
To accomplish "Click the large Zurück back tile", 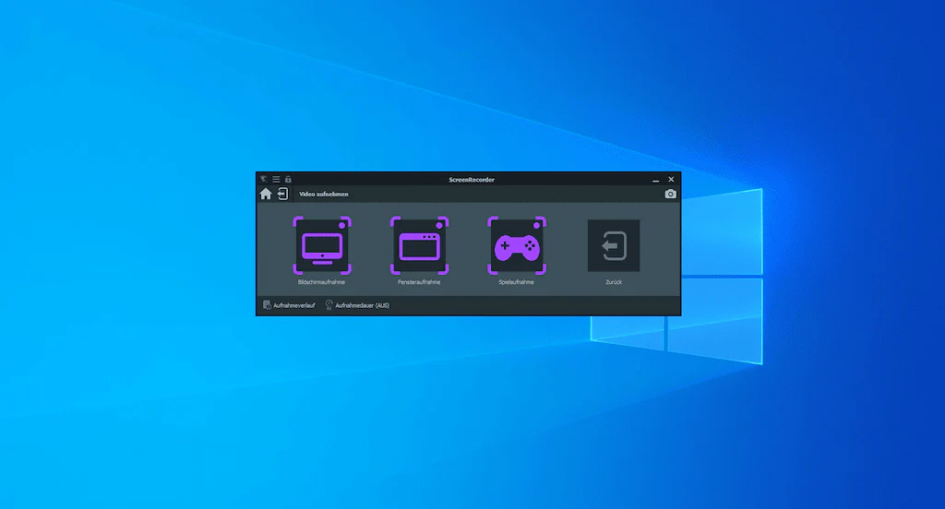I will coord(614,245).
